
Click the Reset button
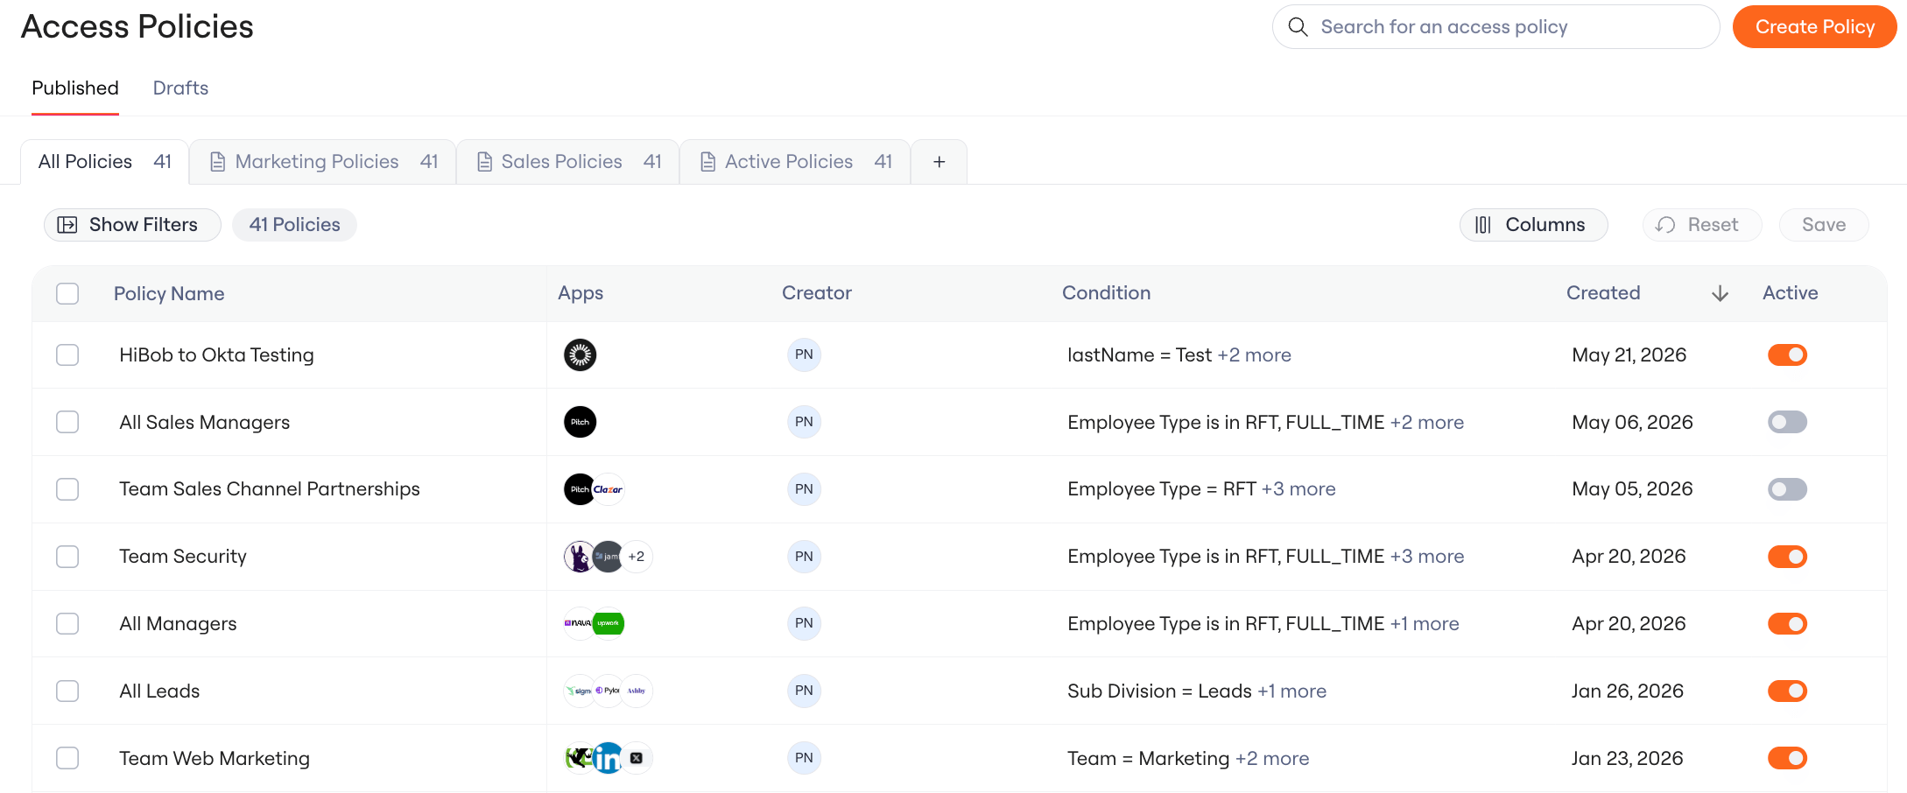(1701, 225)
